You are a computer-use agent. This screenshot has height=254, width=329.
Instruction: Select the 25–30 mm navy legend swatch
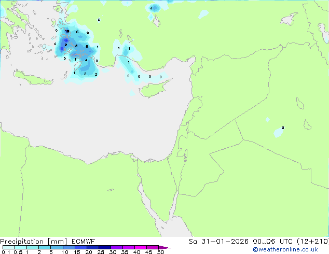point(105,247)
